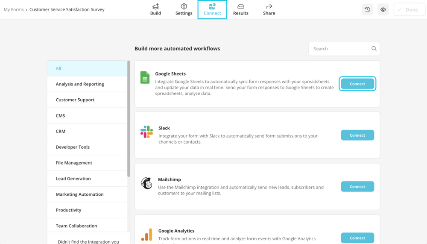427x244 pixels.
Task: Connect the Slack integration
Action: pos(357,135)
